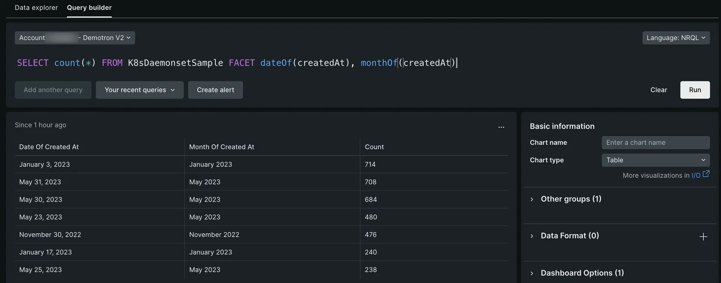Expand the Other groups (1) section

pyautogui.click(x=571, y=199)
